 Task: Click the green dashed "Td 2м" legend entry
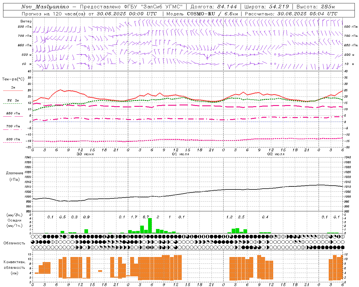13,101
